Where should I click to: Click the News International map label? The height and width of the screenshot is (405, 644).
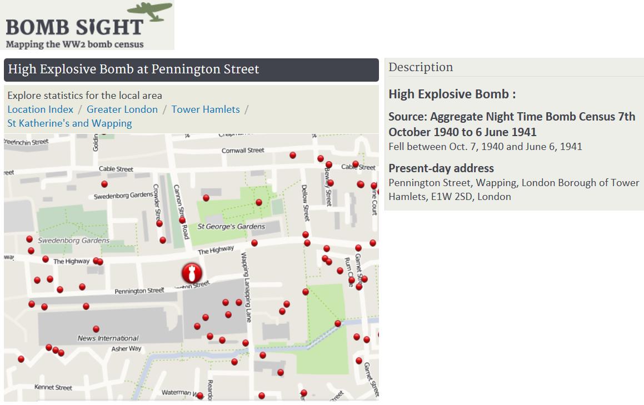click(x=108, y=338)
